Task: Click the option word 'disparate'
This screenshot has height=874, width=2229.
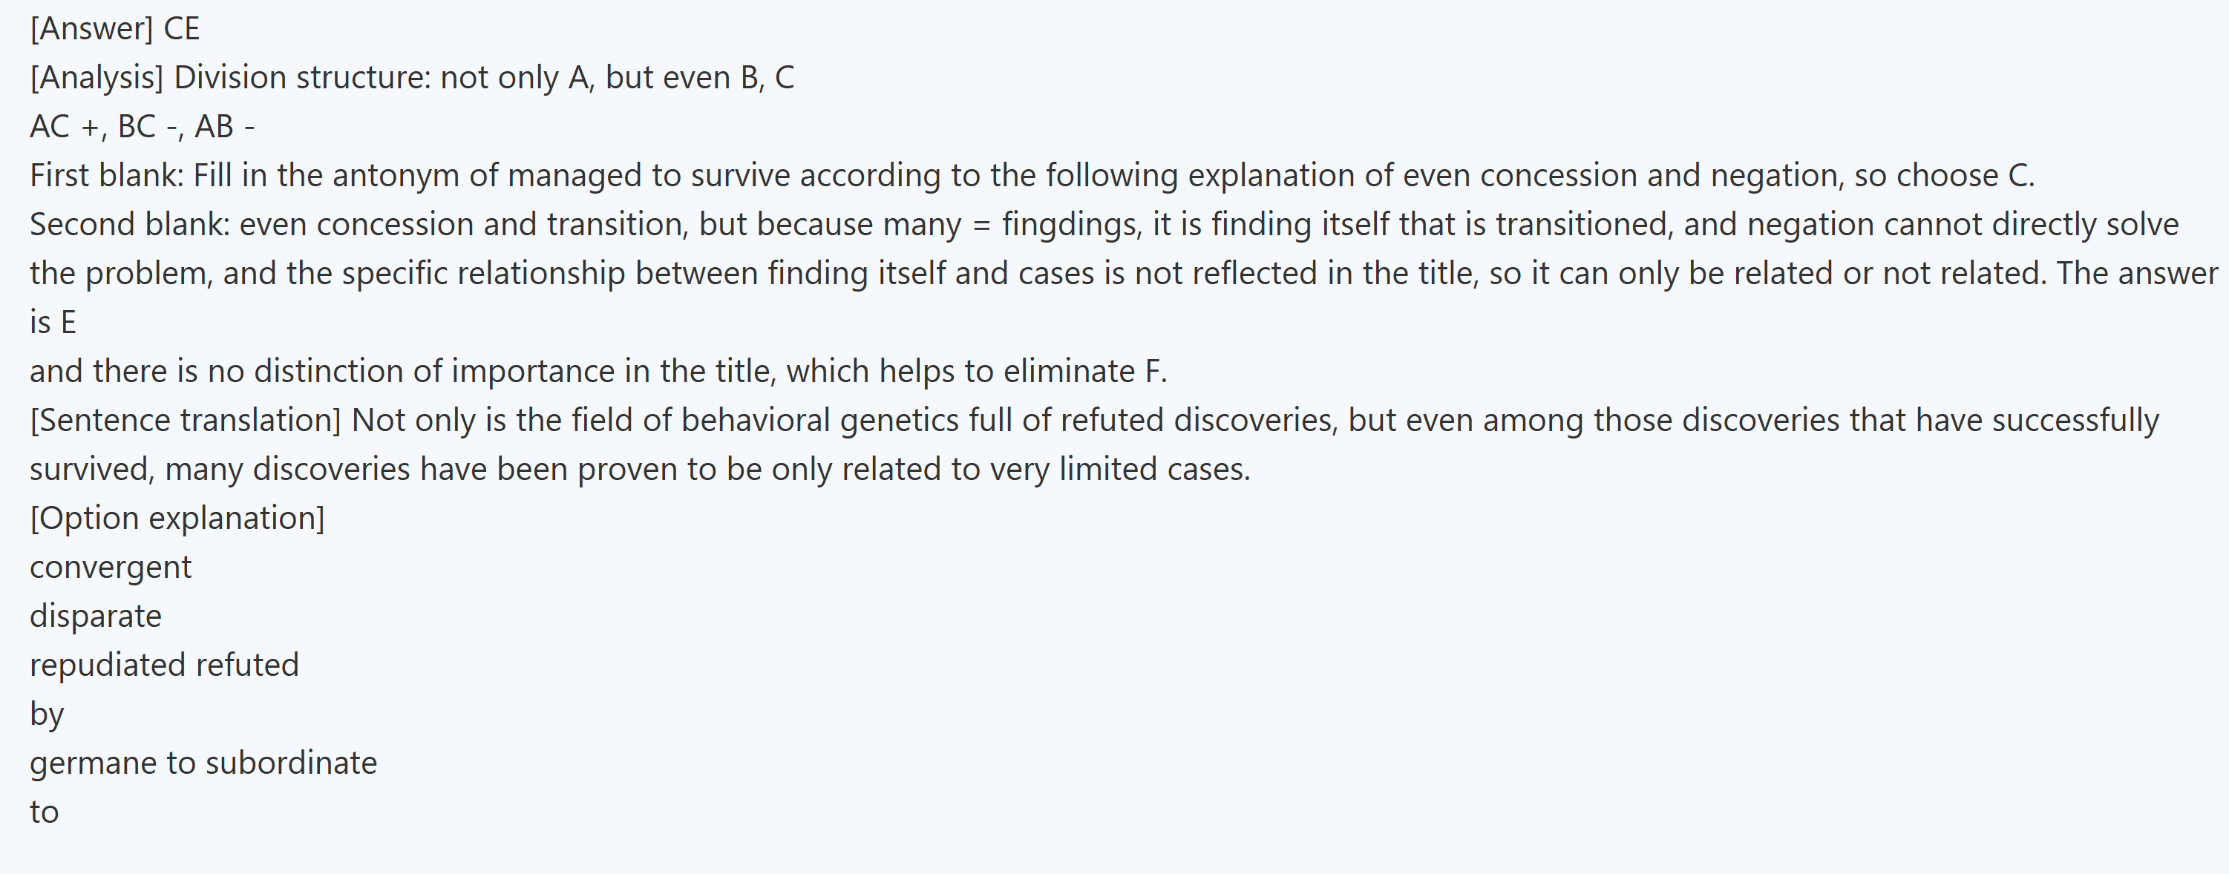Action: [95, 616]
